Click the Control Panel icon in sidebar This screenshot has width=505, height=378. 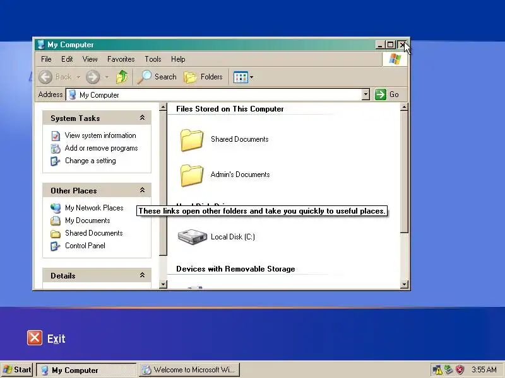(x=56, y=246)
